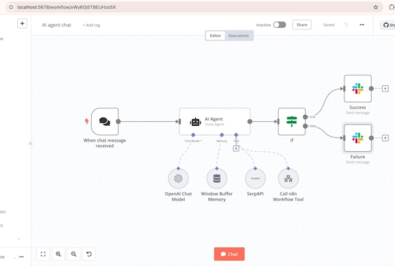
Task: Add a new tool to AI Agent
Action: point(236,148)
